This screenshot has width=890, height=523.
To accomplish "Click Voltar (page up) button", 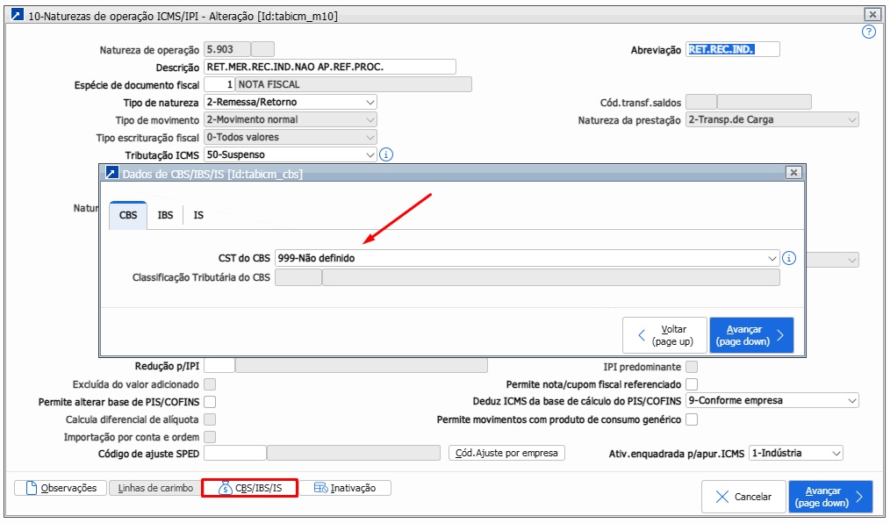I will (664, 335).
